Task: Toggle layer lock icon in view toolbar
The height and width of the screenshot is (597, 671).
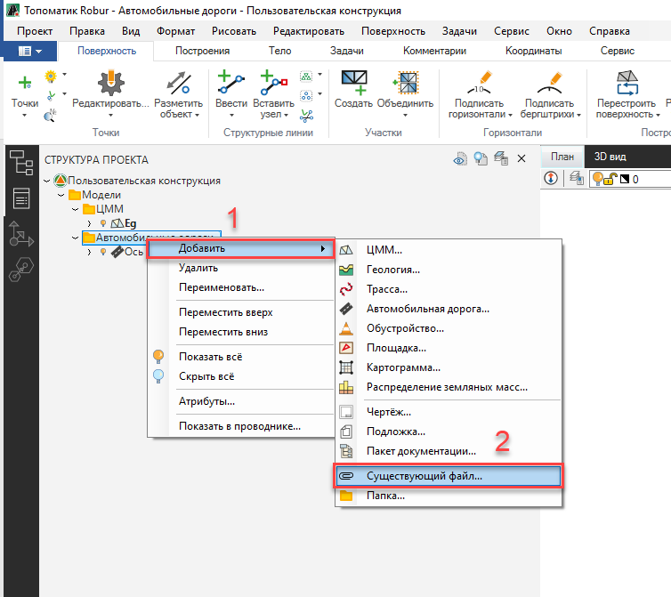Action: (x=611, y=179)
